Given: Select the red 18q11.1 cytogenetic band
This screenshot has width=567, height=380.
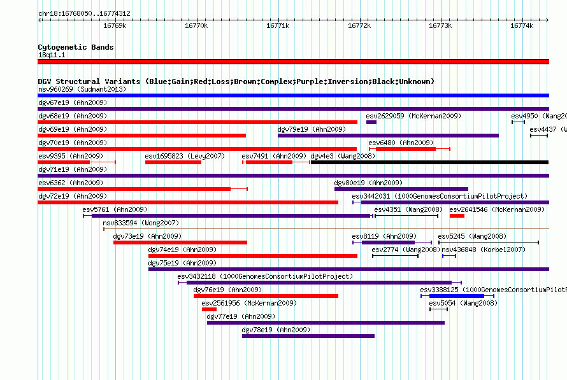Looking at the screenshot, I should pyautogui.click(x=293, y=62).
